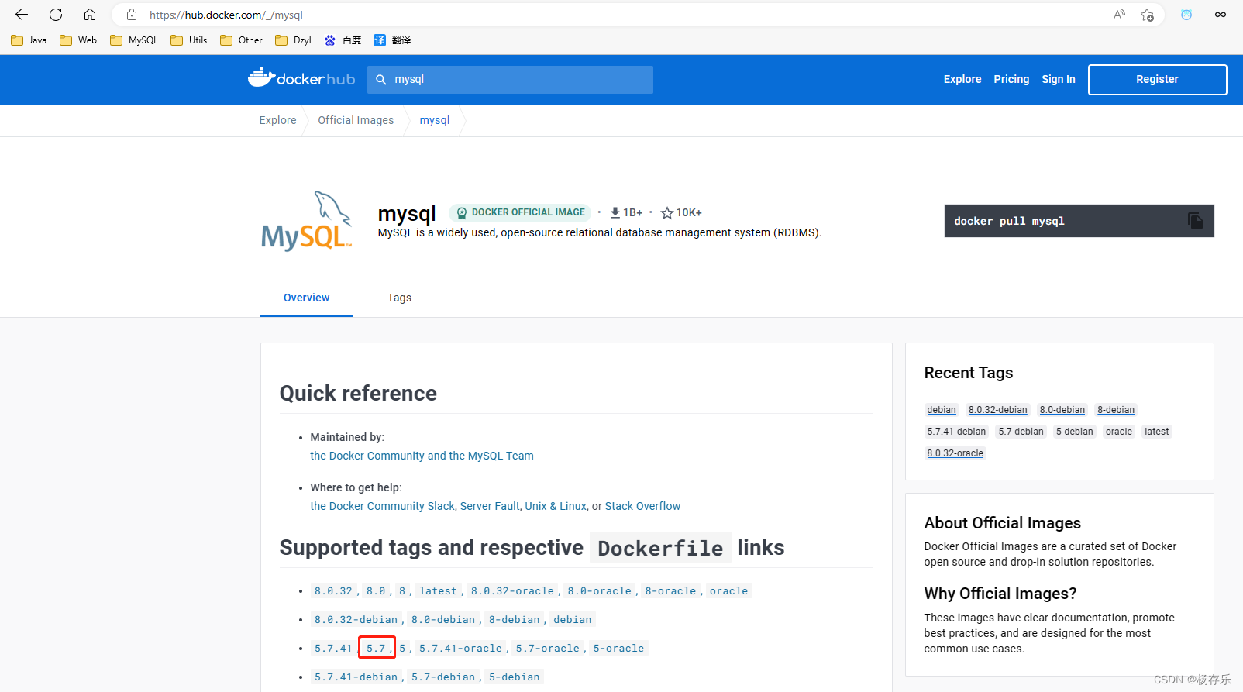Click the 8.0.32-debian recent tag

(x=997, y=410)
